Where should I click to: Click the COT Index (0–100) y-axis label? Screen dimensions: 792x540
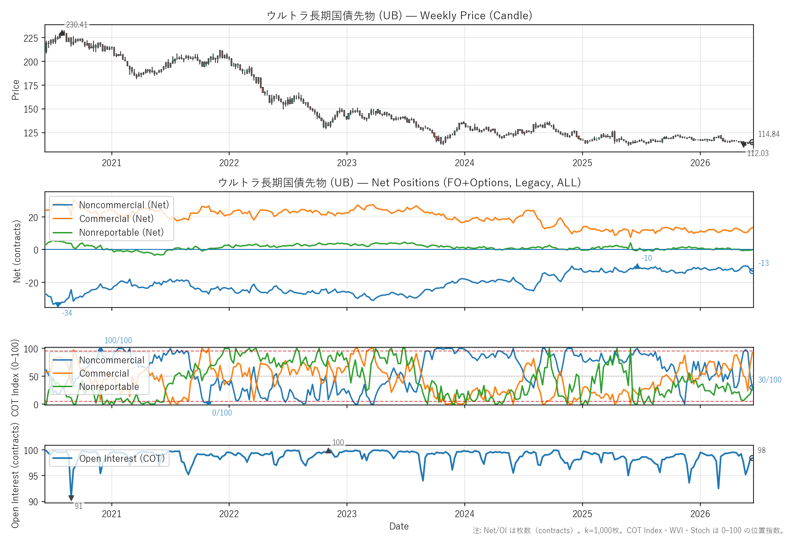tap(15, 378)
